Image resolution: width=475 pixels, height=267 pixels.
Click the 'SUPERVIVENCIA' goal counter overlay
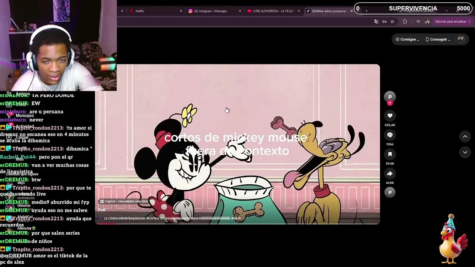point(413,9)
